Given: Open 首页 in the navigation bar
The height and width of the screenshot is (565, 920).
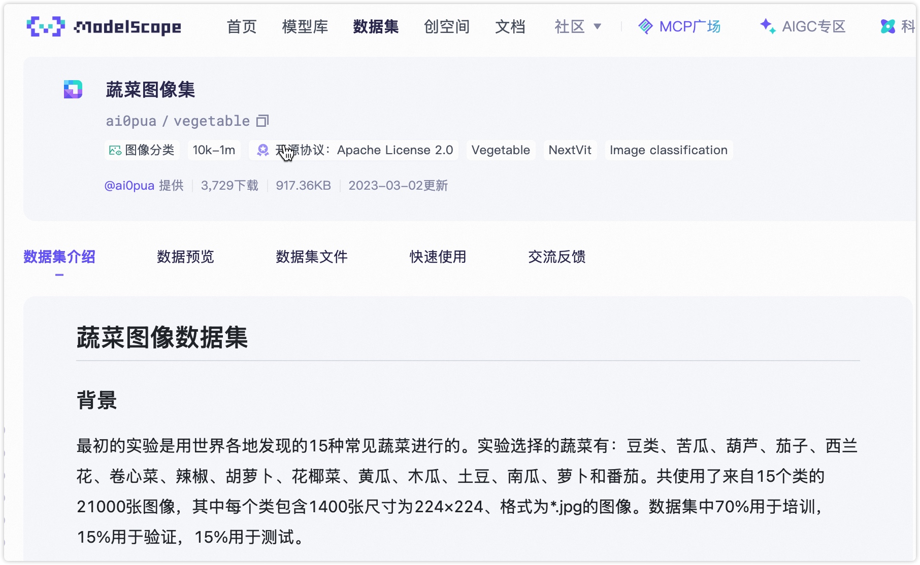Looking at the screenshot, I should click(242, 26).
